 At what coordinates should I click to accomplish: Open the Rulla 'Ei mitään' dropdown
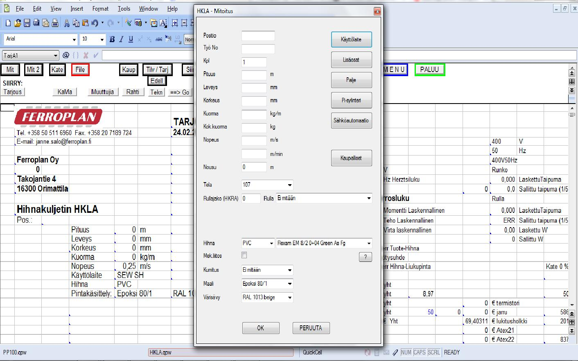[x=369, y=199]
